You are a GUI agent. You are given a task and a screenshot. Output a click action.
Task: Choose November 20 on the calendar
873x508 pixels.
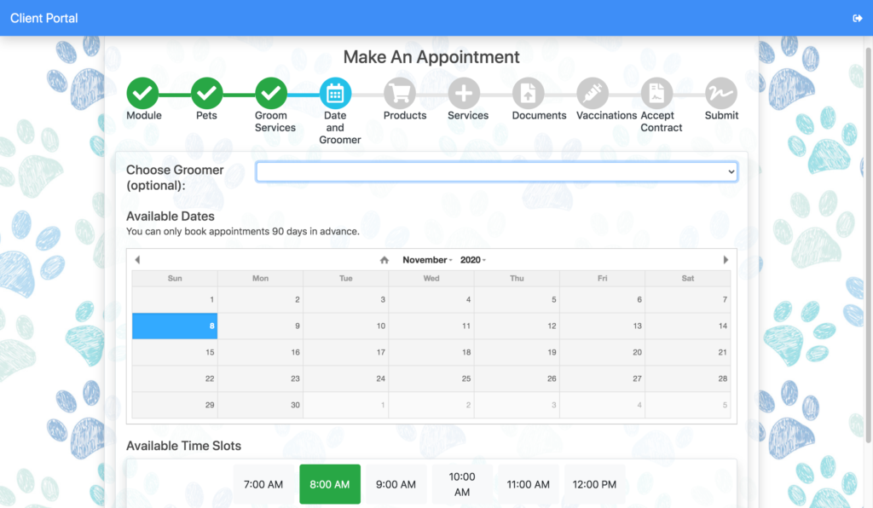(603, 352)
